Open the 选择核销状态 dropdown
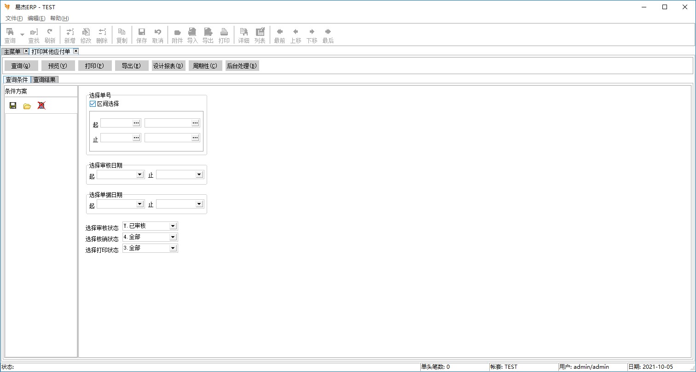Image resolution: width=696 pixels, height=372 pixels. pyautogui.click(x=173, y=237)
